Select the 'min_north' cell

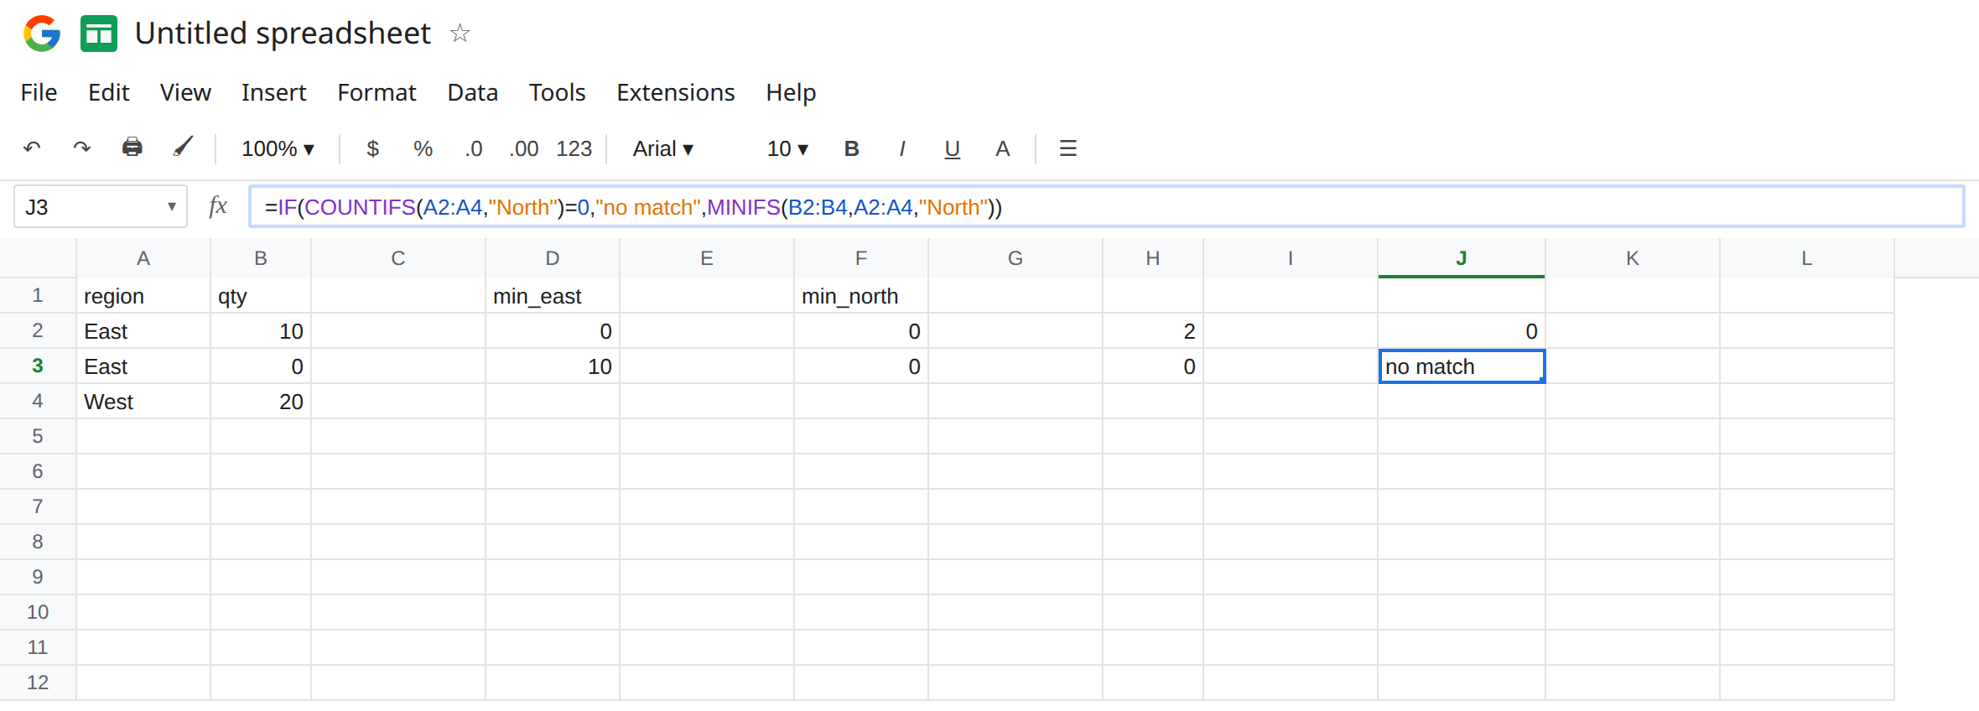click(860, 296)
